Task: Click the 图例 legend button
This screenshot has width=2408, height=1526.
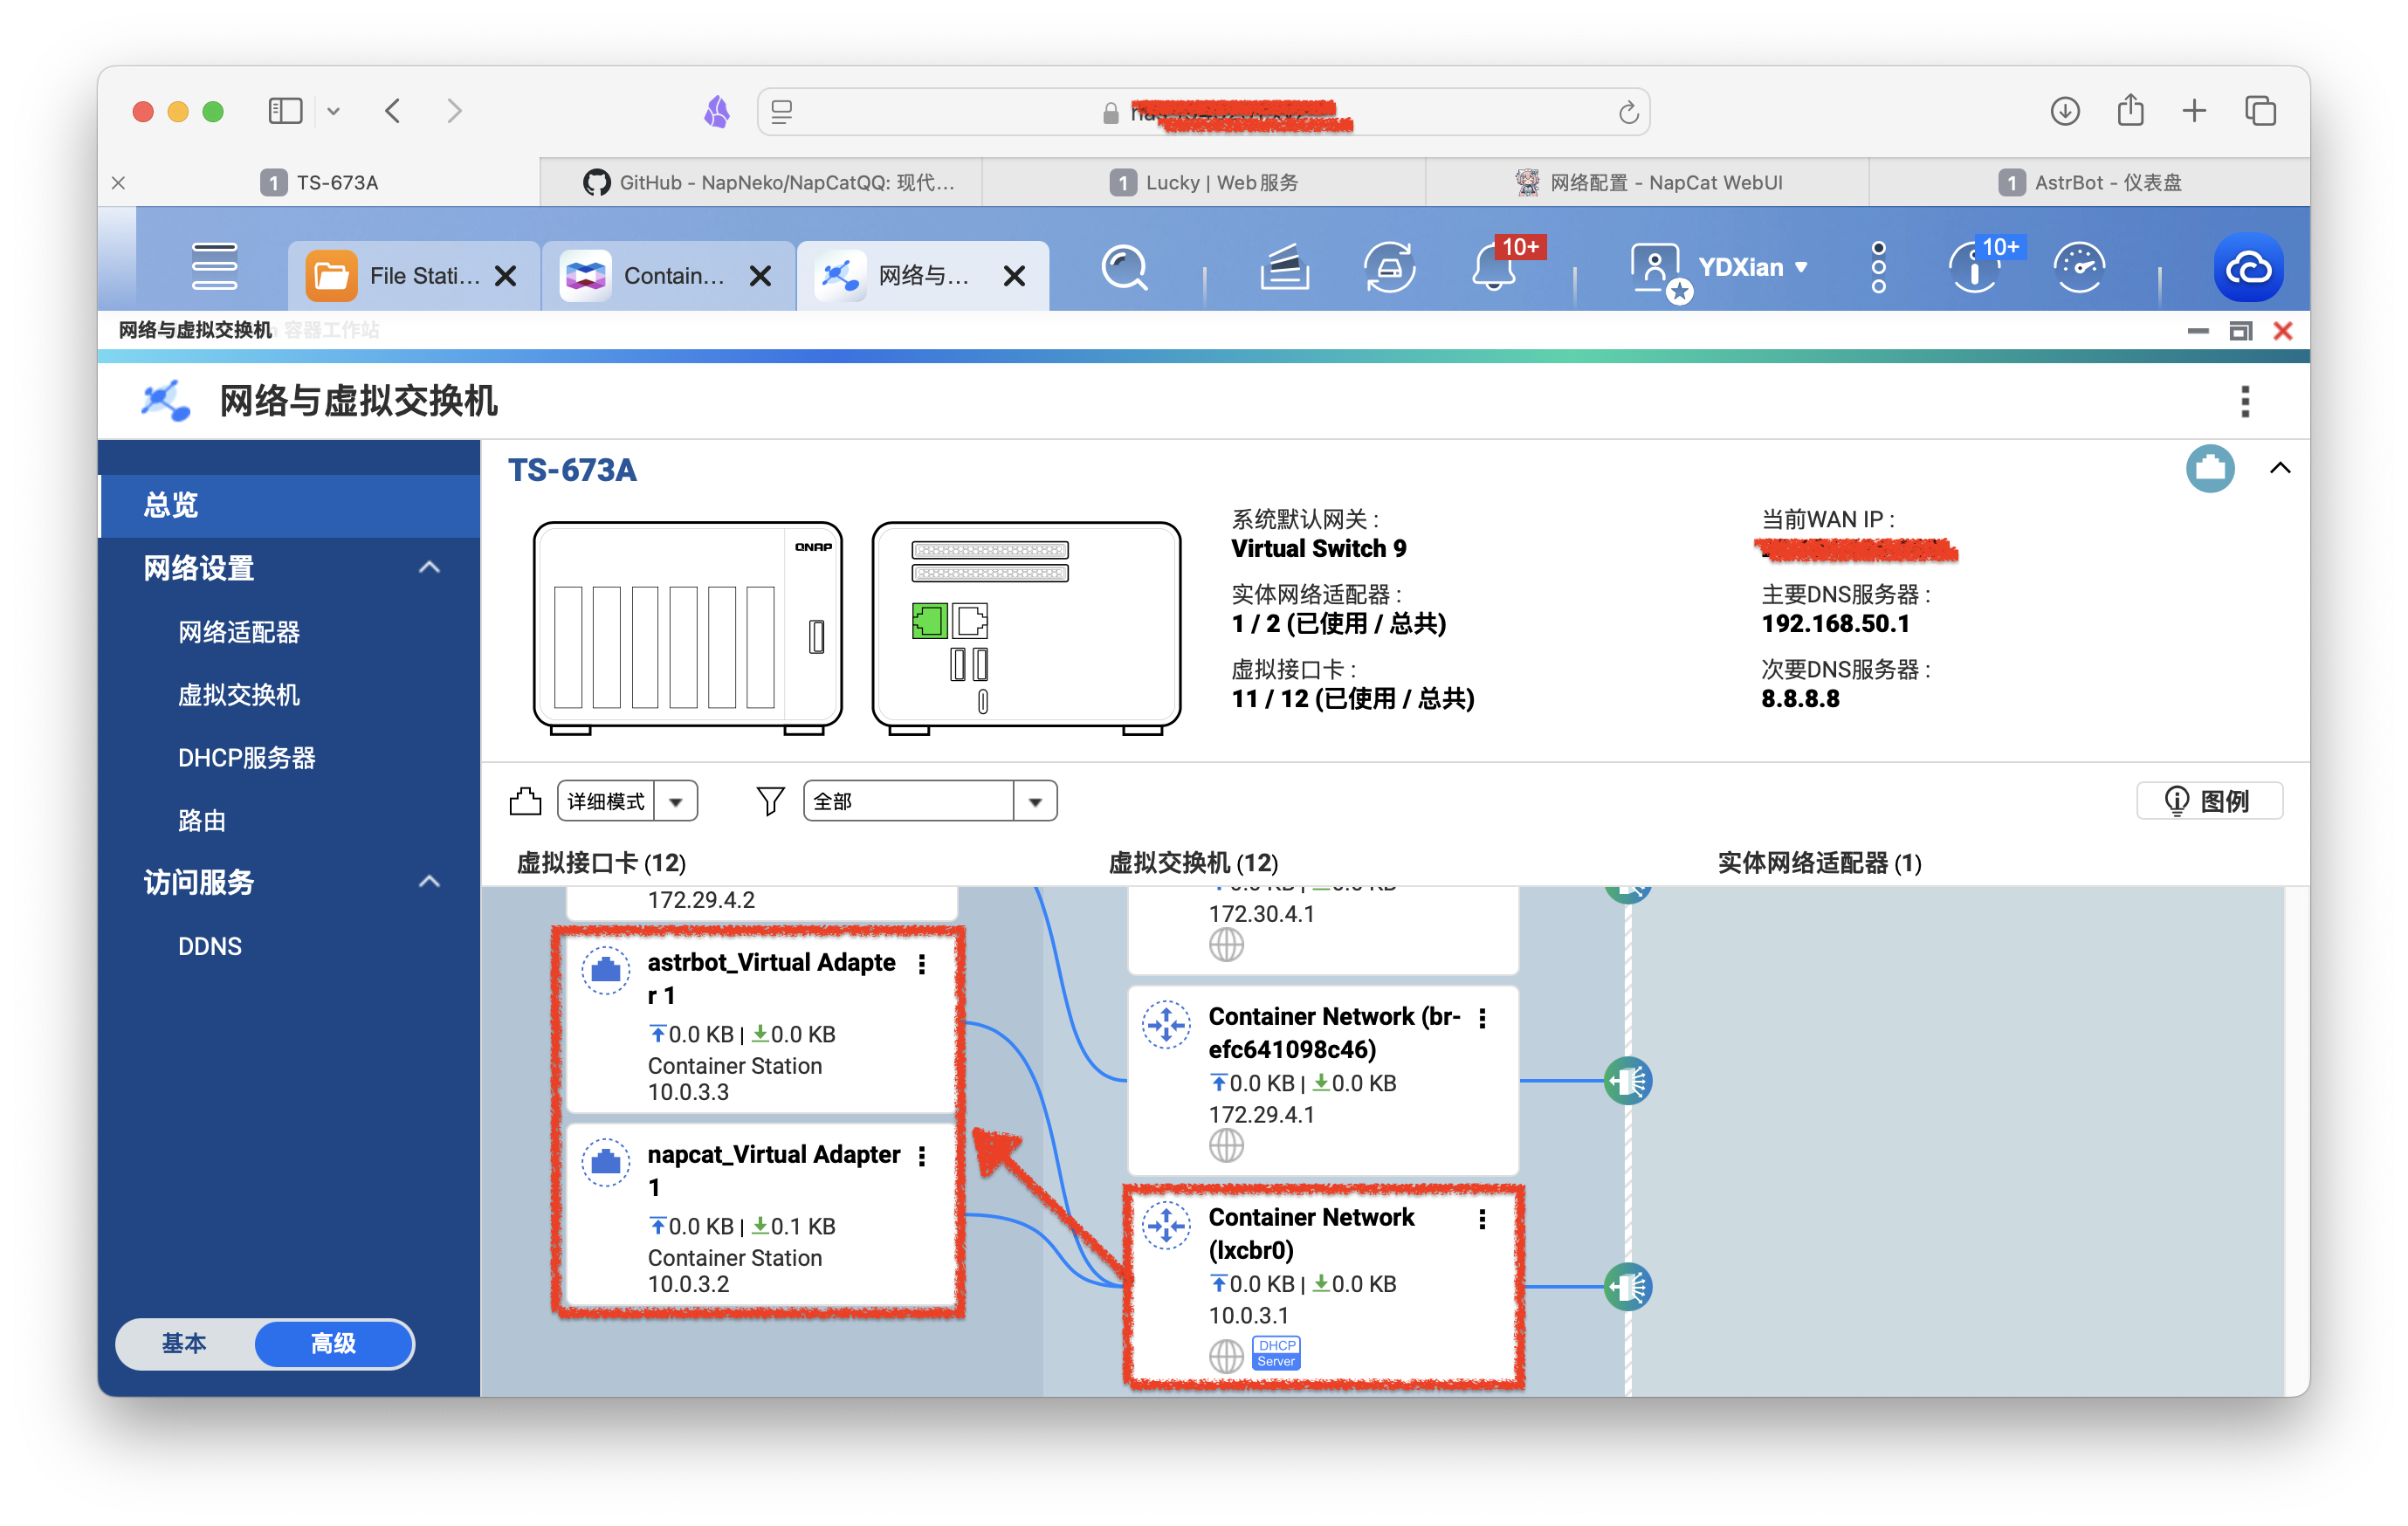Action: click(2209, 801)
